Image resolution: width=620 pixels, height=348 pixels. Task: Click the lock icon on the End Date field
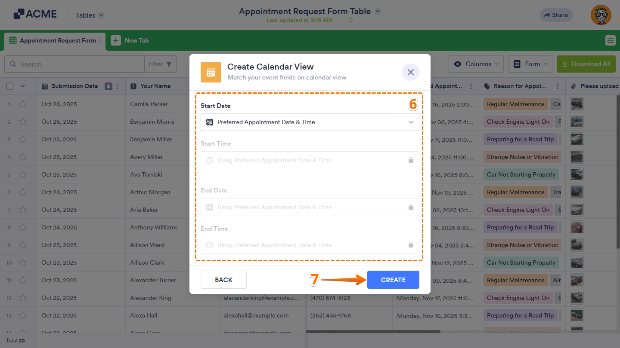(x=411, y=207)
